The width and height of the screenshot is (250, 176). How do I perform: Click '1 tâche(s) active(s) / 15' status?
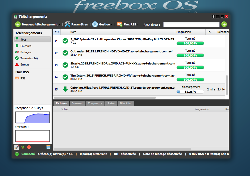(55, 154)
